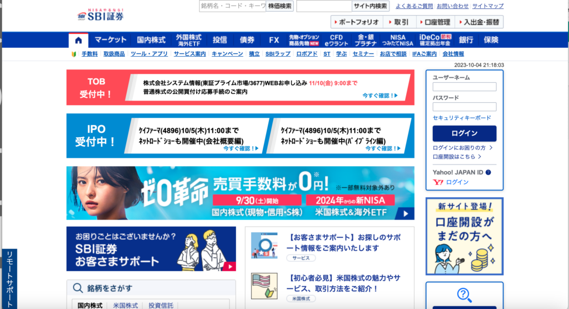The width and height of the screenshot is (569, 309).
Task: Click the ログイン button
Action: 465,133
